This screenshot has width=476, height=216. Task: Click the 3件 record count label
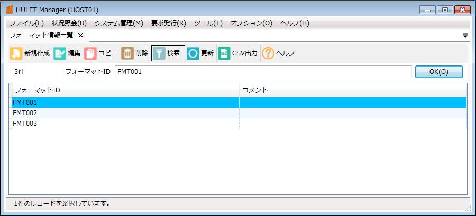pos(19,72)
